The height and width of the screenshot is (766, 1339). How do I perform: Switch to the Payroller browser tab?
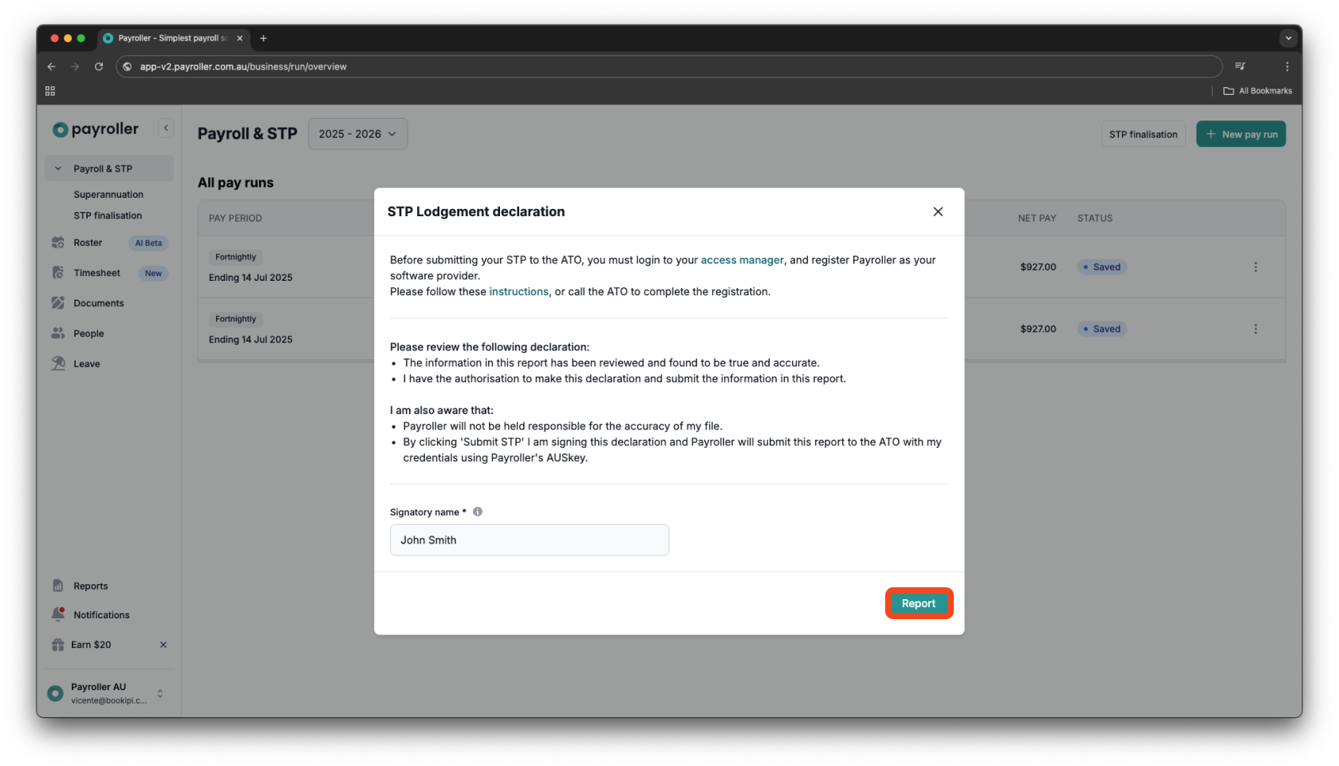(x=171, y=38)
